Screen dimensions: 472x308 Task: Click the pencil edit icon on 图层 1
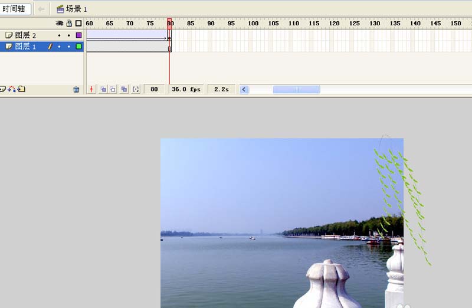(50, 47)
